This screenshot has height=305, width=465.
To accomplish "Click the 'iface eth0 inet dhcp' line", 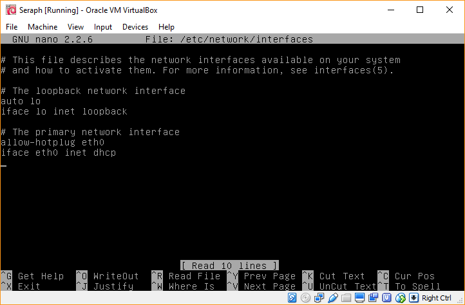I will point(58,152).
